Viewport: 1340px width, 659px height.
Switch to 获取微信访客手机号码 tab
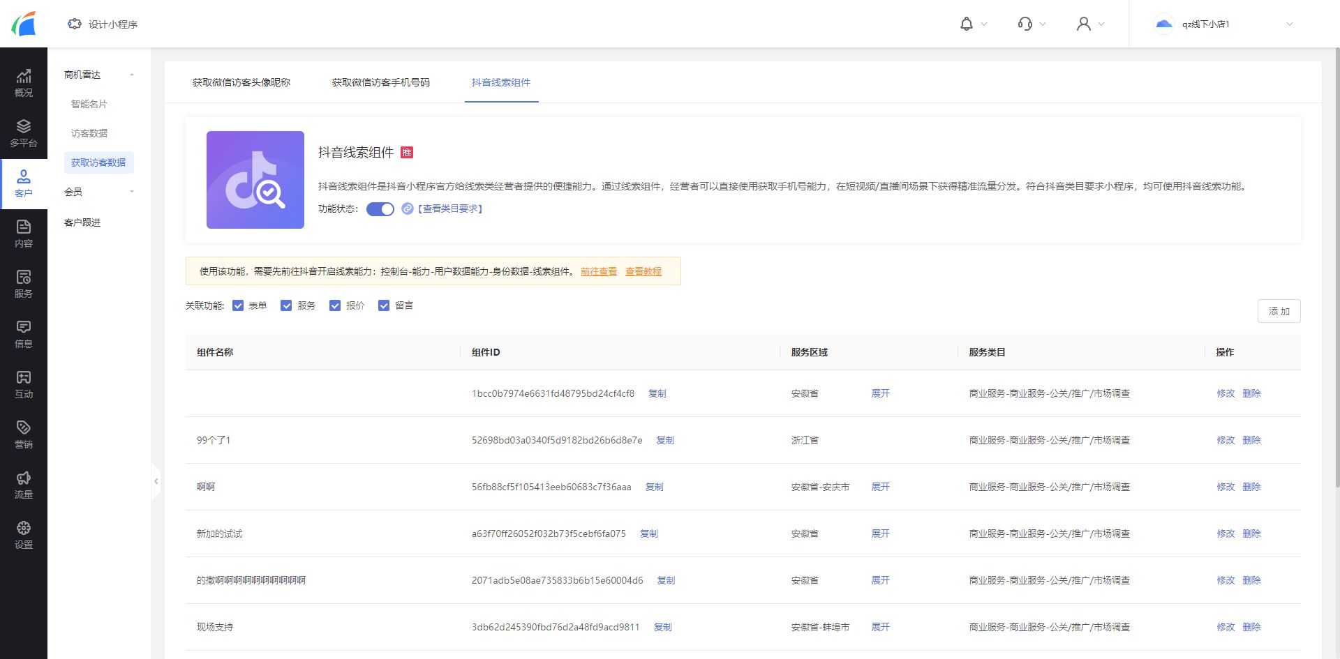click(x=381, y=82)
